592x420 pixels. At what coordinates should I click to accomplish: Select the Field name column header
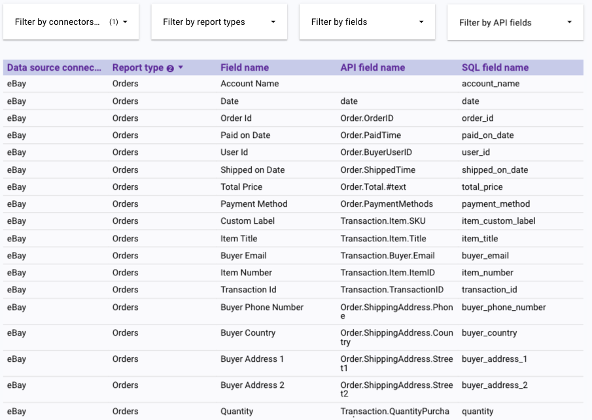click(x=243, y=67)
